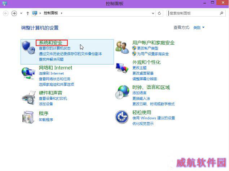
Task: Open 查看网络状态和任务 link
Action: (54, 79)
